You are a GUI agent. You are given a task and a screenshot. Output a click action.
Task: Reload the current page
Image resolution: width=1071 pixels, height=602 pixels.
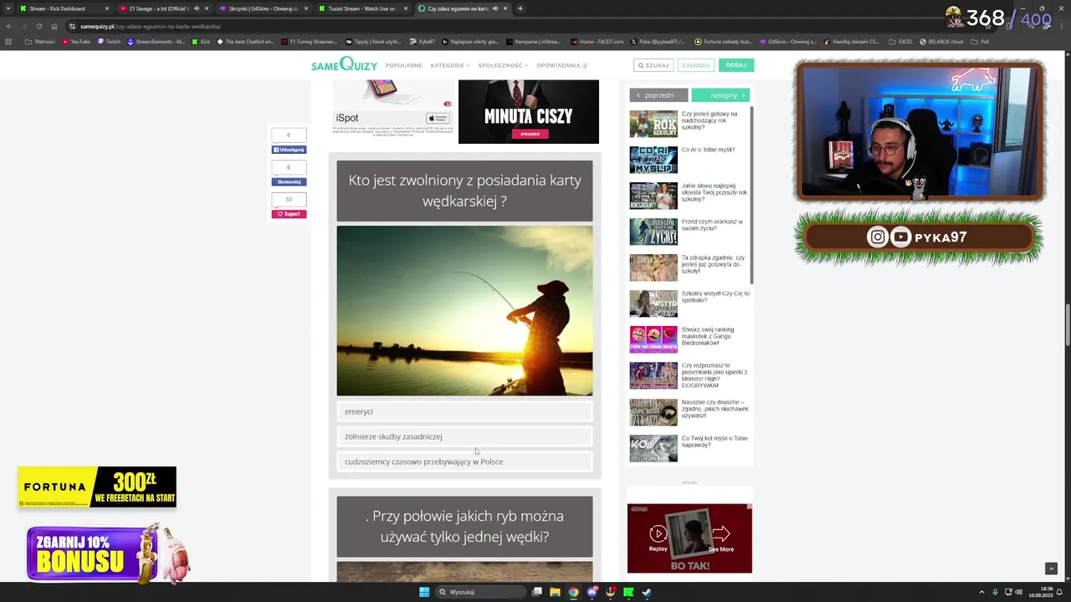coord(39,26)
